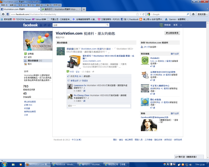Open Facebook notifications globe icon

[49, 25]
